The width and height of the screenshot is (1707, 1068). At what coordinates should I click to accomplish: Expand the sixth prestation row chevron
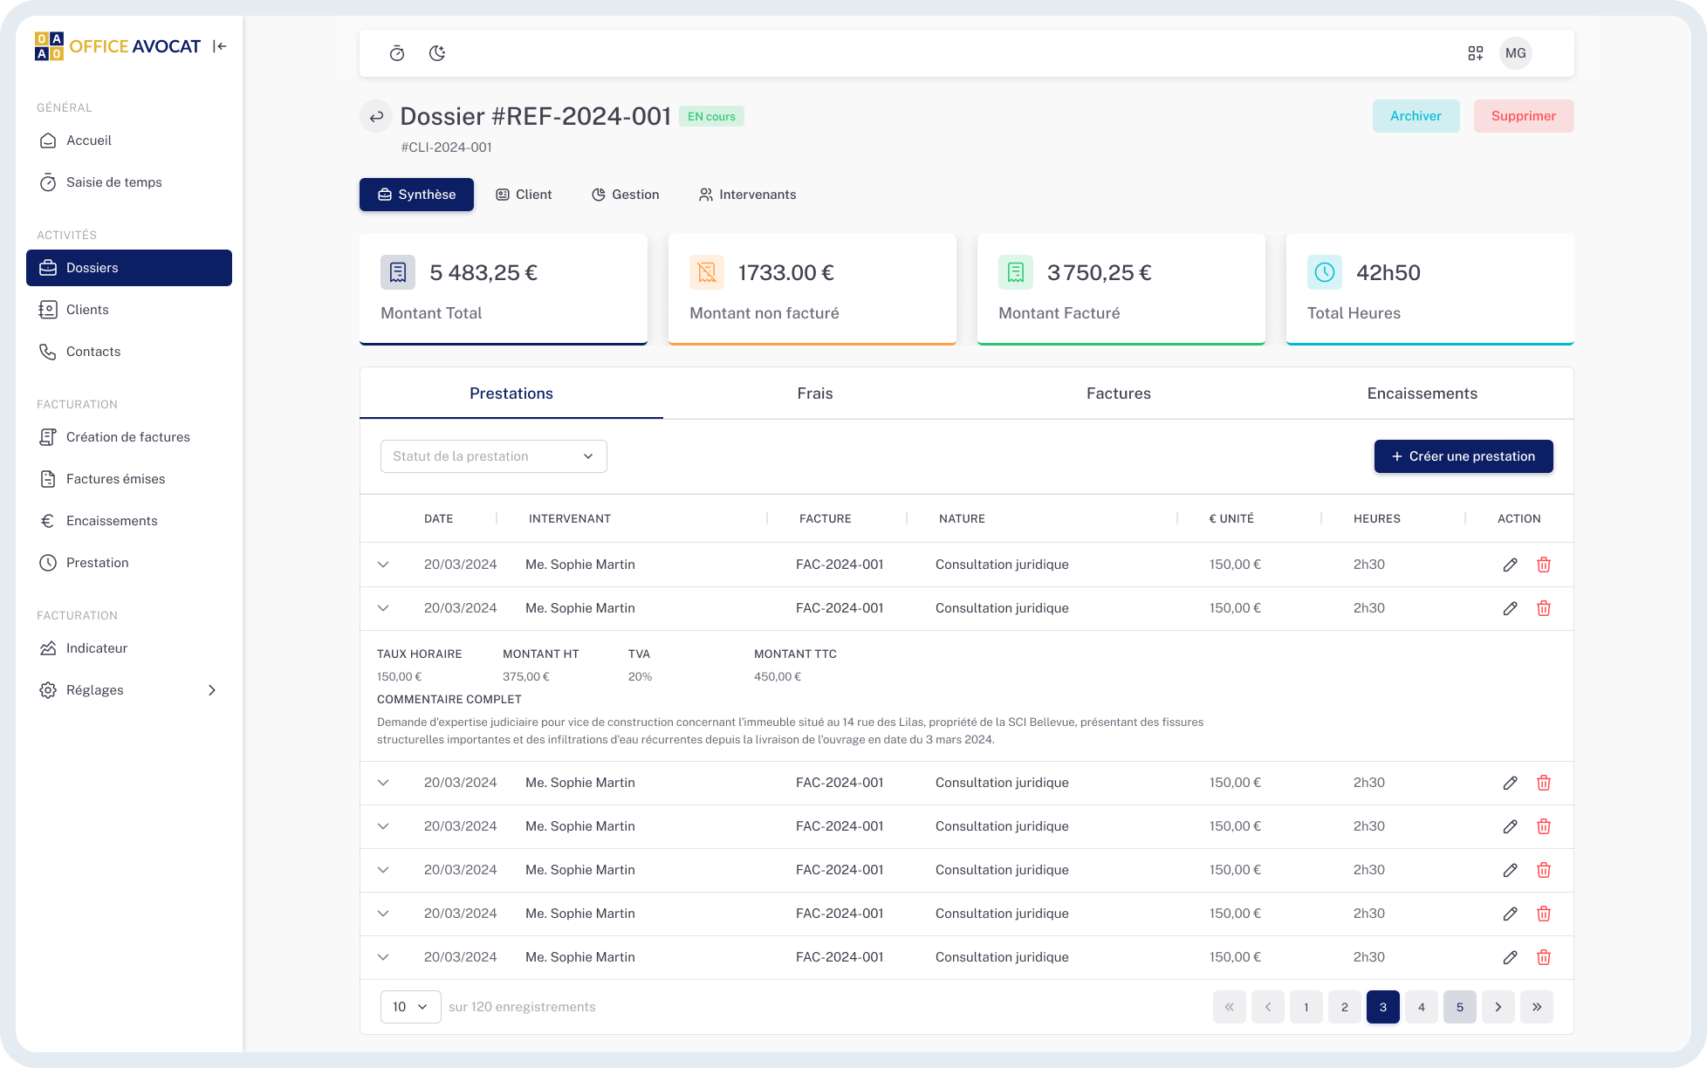point(383,914)
